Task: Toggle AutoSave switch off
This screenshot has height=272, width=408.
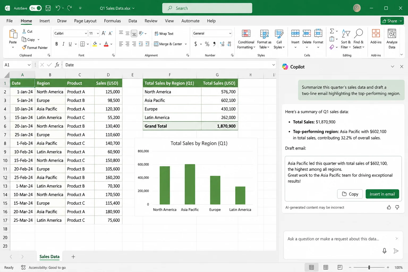Action: 35,8
